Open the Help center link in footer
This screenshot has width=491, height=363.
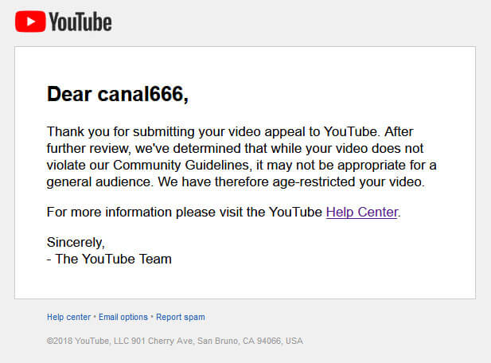68,317
